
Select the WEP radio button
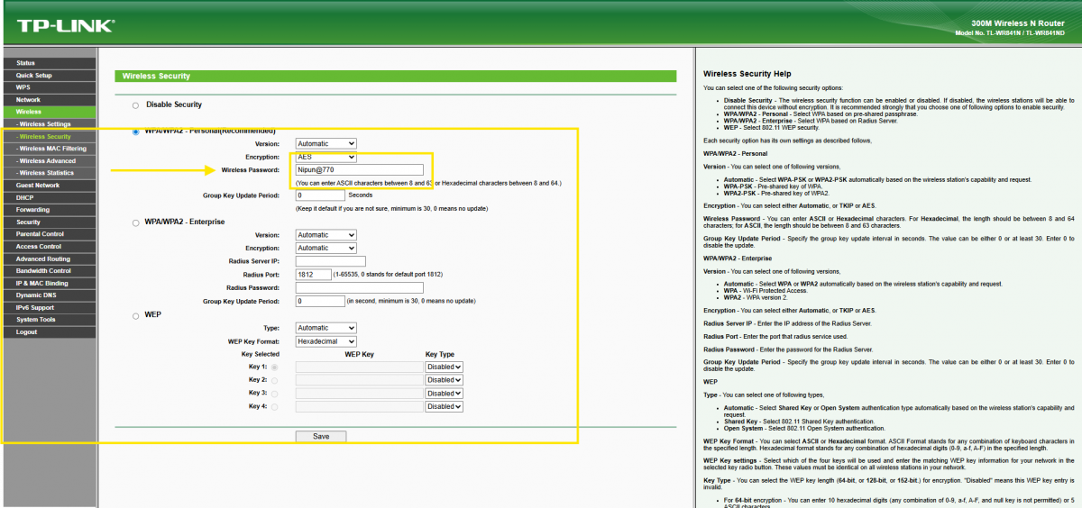(136, 316)
